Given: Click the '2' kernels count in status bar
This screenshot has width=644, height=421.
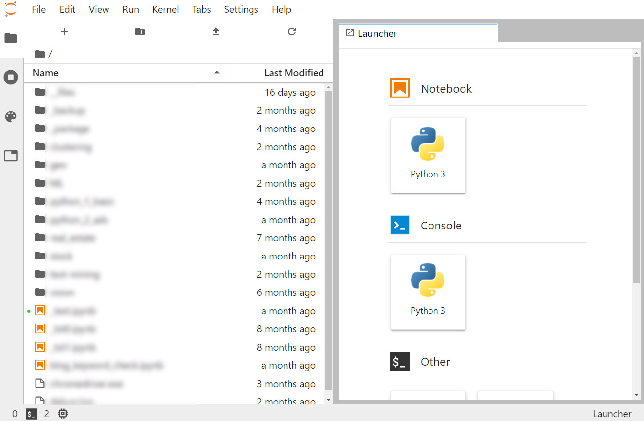Looking at the screenshot, I should pos(47,414).
